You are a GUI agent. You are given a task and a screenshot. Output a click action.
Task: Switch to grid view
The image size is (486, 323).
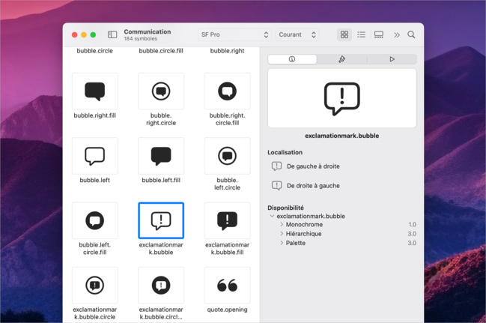[344, 34]
